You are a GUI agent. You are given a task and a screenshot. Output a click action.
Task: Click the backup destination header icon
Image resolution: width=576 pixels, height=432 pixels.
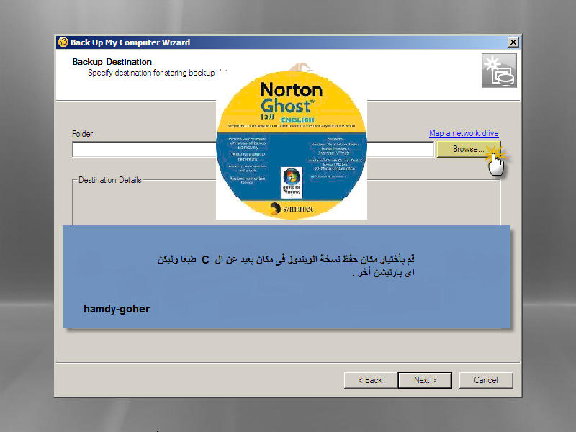point(499,71)
